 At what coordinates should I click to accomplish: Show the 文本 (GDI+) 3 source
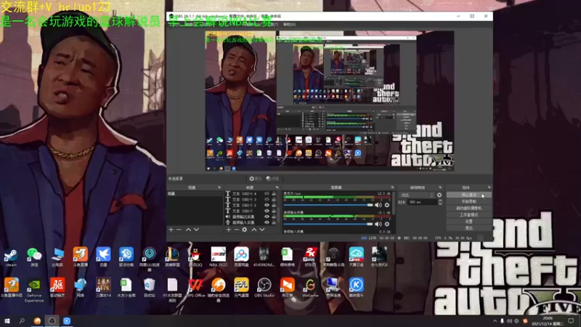click(x=267, y=199)
